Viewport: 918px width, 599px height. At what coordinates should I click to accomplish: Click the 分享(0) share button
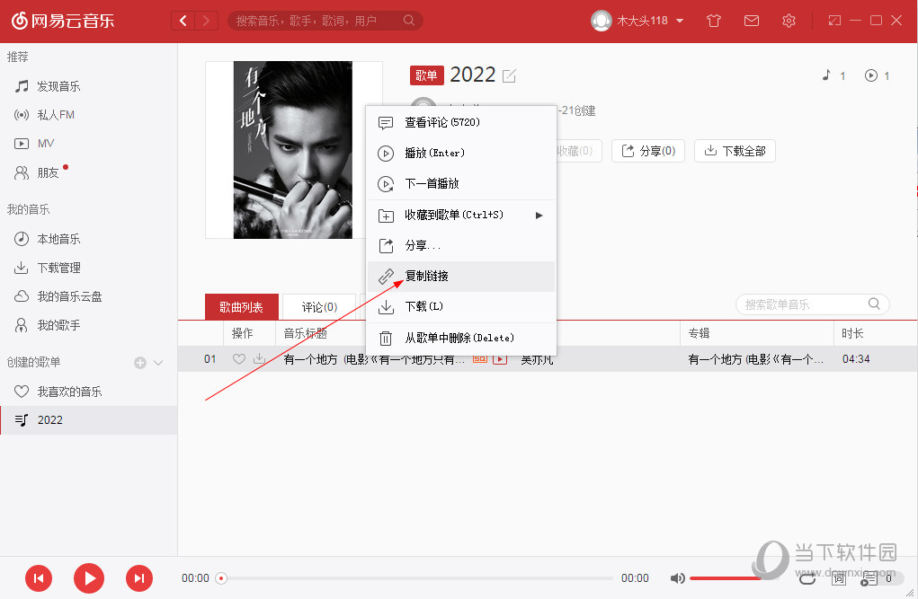647,151
